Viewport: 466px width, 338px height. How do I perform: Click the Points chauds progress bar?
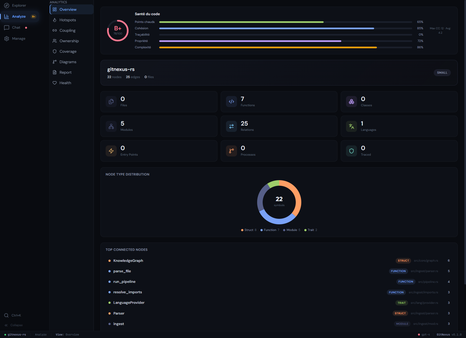click(286, 22)
